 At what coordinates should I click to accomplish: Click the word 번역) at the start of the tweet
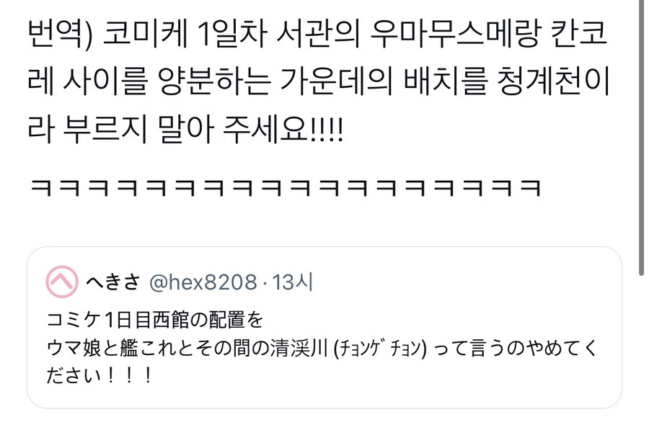pos(61,34)
